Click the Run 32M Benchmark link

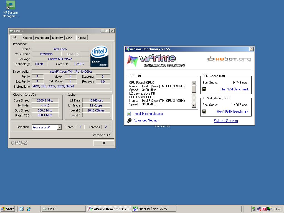[235, 89]
